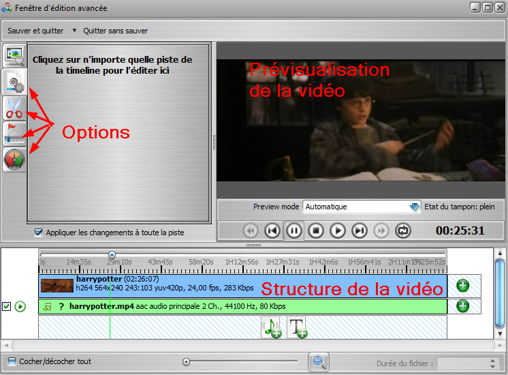Select the harrypotter video track
This screenshot has height=375, width=508.
242,286
